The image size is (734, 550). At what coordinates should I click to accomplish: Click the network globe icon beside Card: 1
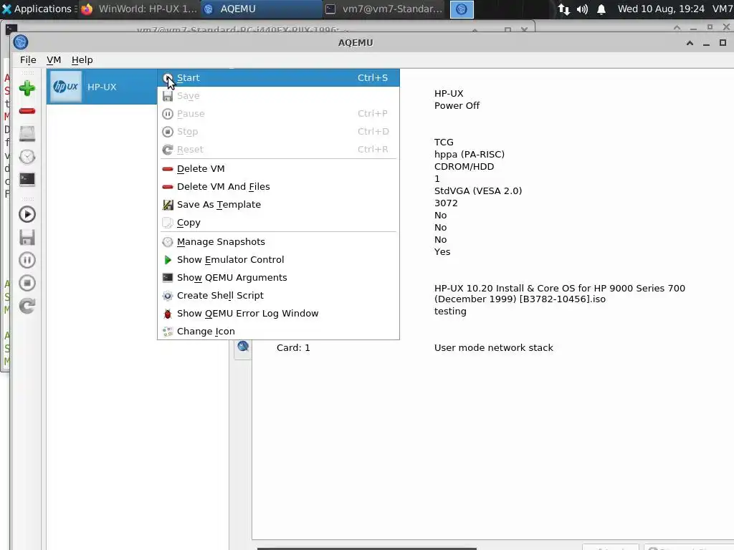[243, 347]
